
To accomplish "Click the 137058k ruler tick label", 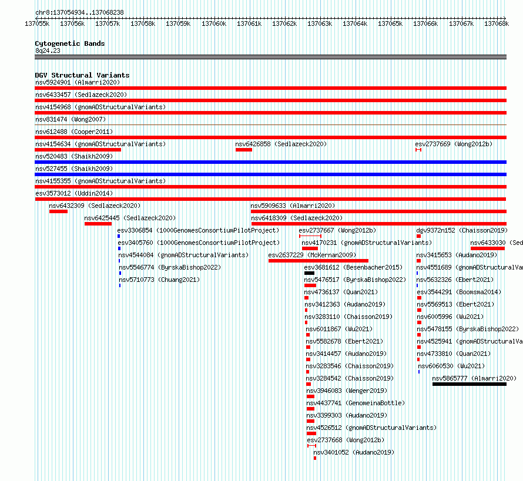I will pyautogui.click(x=143, y=23).
